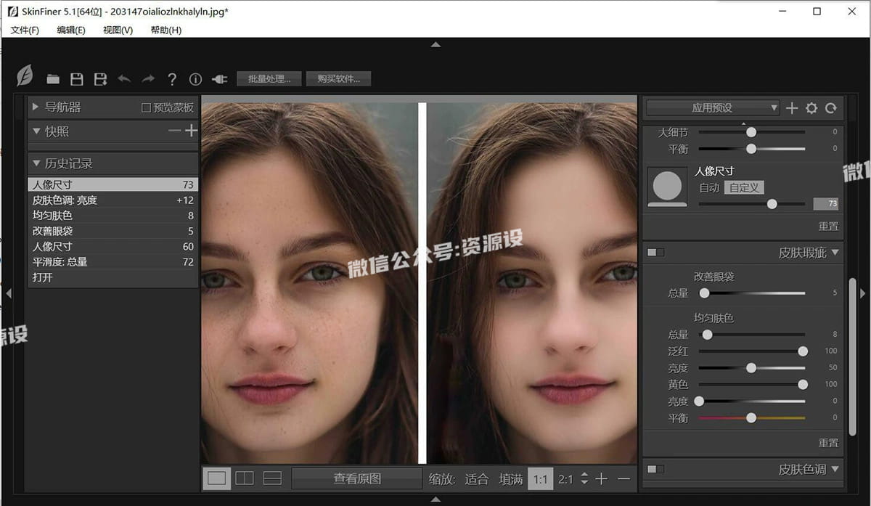Click the red-yellow 平衡 color slider

tap(752, 417)
